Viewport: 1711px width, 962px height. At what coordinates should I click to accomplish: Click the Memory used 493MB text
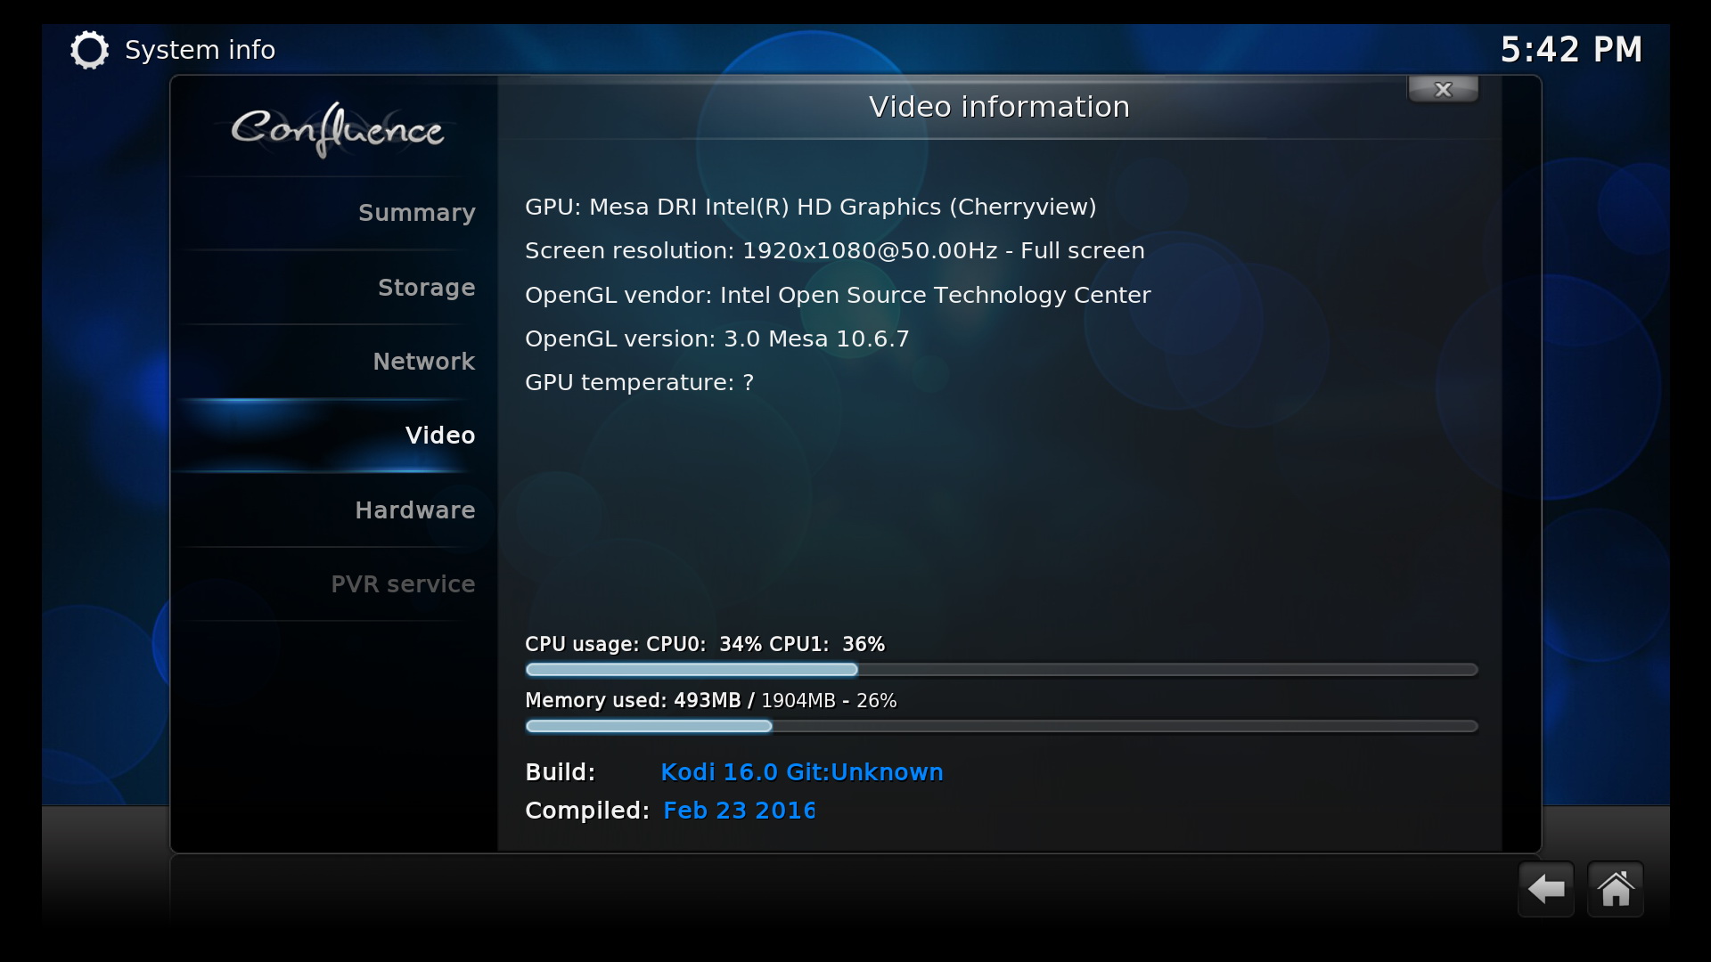[x=710, y=700]
